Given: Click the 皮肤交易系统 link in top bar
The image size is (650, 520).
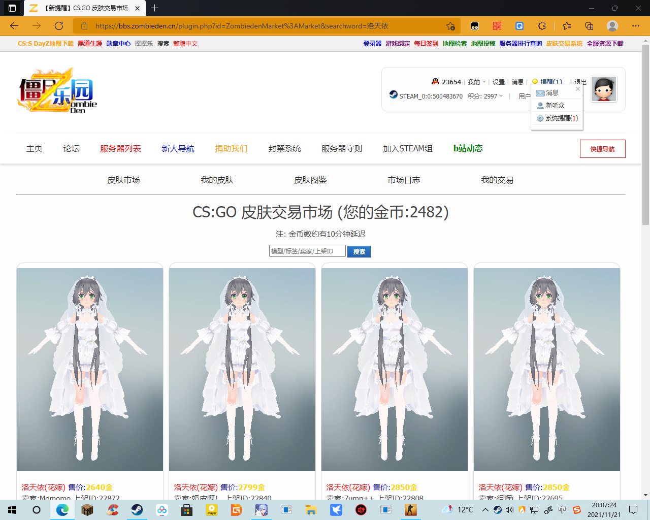Looking at the screenshot, I should [x=564, y=44].
